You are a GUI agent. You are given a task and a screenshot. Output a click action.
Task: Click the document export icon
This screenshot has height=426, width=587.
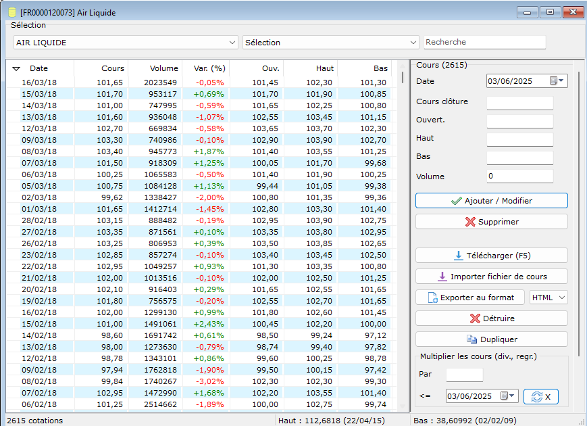(432, 298)
